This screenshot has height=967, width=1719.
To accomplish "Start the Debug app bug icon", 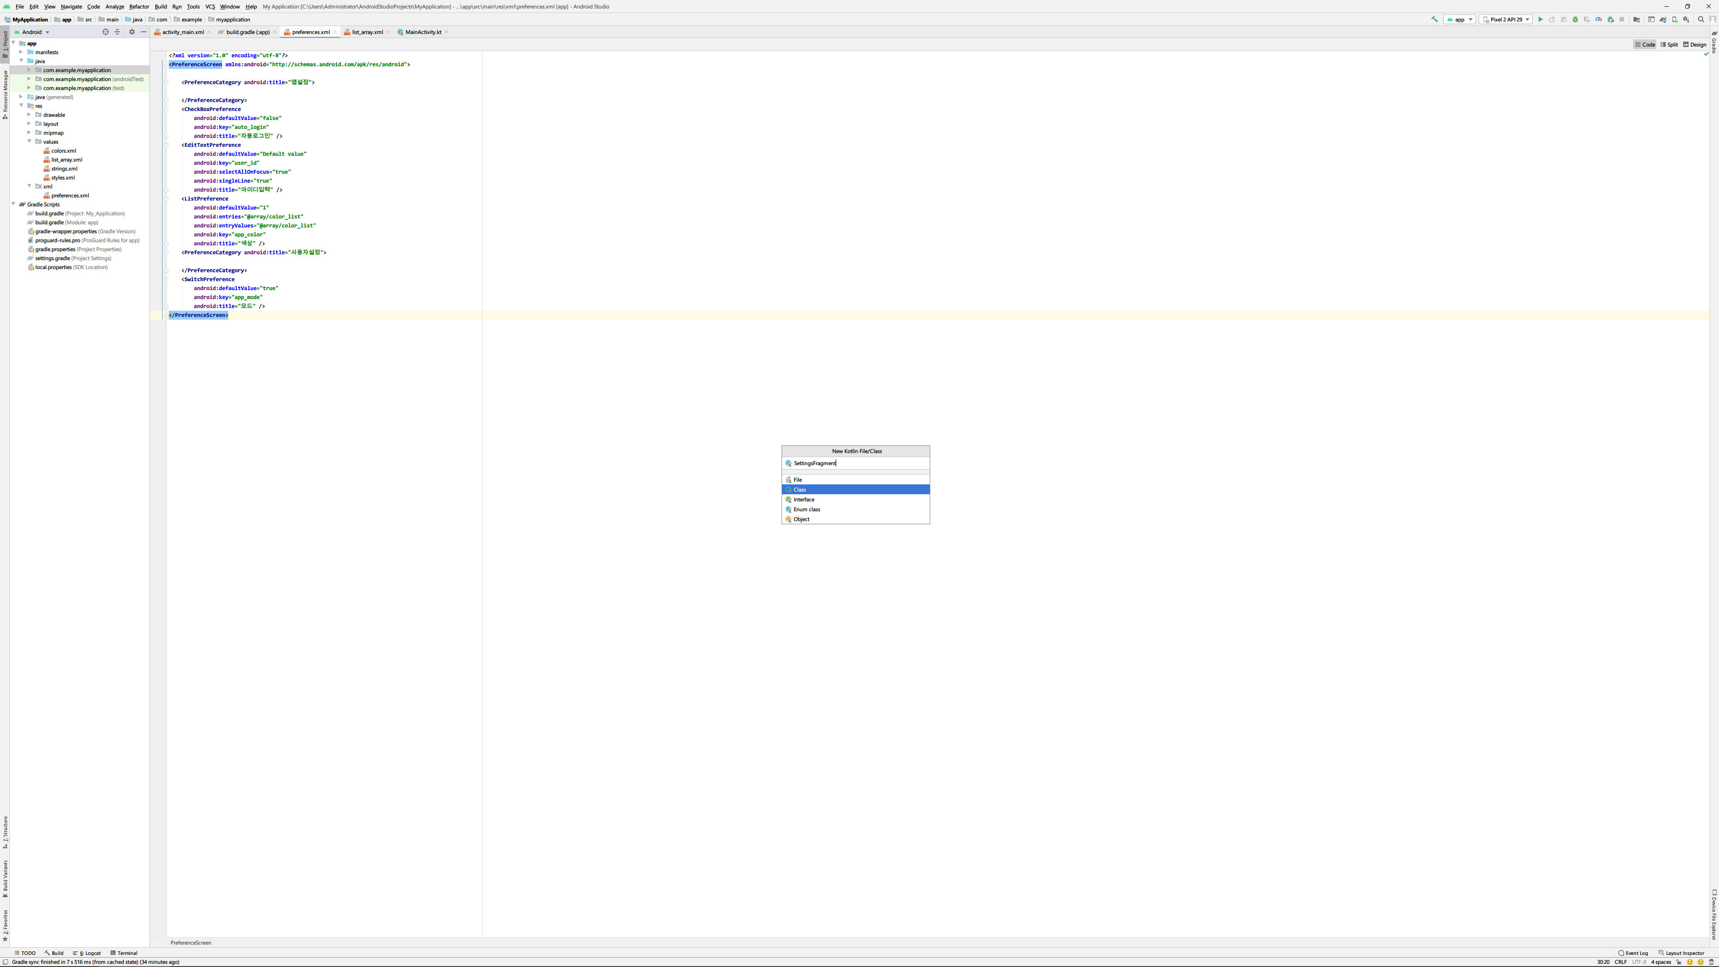I will click(1576, 19).
